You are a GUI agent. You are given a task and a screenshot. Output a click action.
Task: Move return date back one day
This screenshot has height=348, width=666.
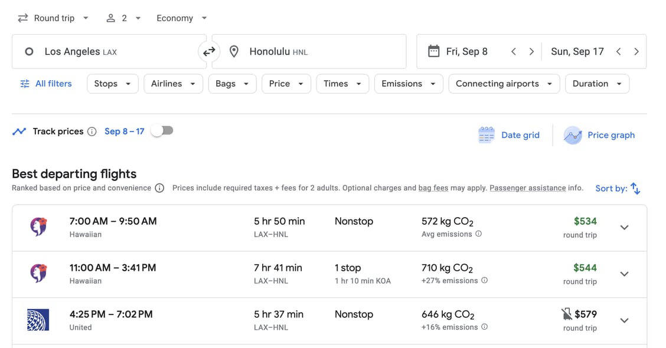[x=618, y=52]
